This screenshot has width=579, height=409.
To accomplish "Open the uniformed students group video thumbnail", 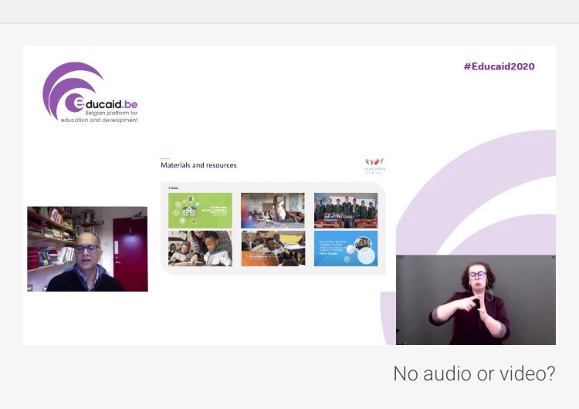I will tap(346, 211).
